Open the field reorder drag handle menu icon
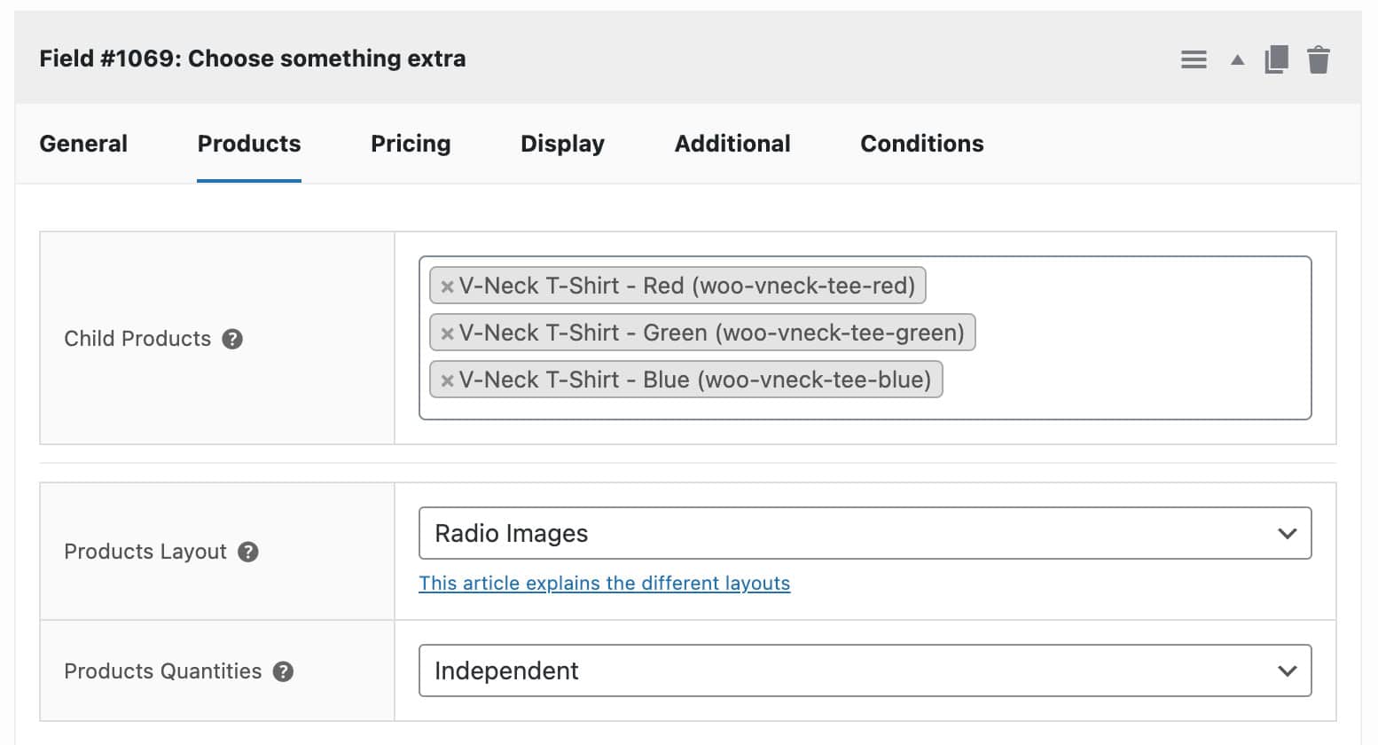Image resolution: width=1378 pixels, height=745 pixels. tap(1194, 59)
